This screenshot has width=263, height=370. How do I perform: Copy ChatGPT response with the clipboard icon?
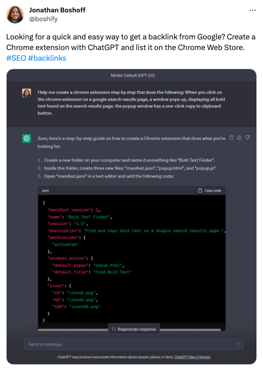pyautogui.click(x=232, y=137)
